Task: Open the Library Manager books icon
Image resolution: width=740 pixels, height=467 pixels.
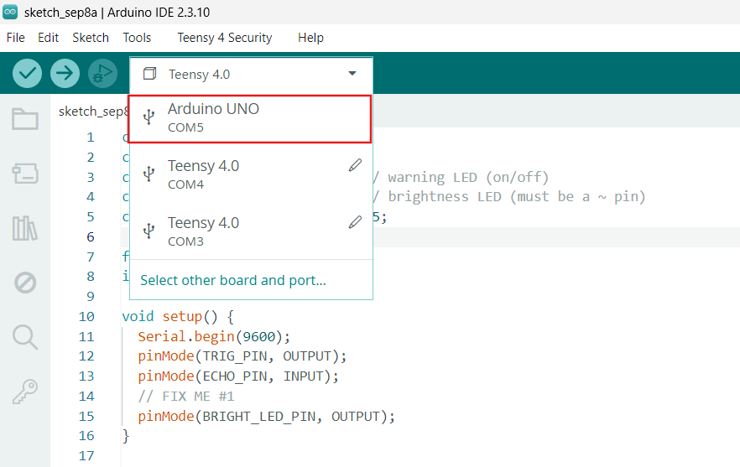Action: click(x=25, y=228)
